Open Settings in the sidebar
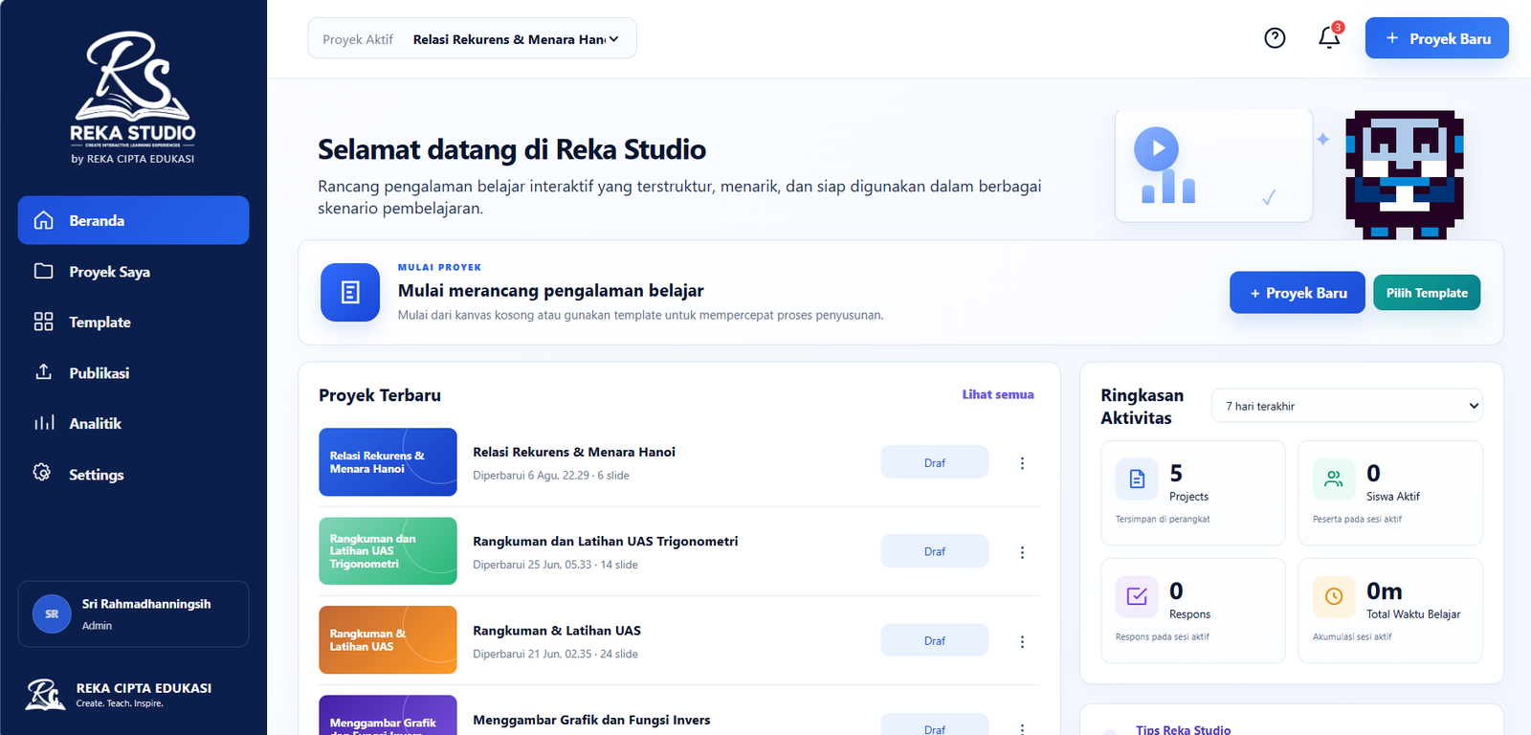The width and height of the screenshot is (1531, 735). click(133, 474)
